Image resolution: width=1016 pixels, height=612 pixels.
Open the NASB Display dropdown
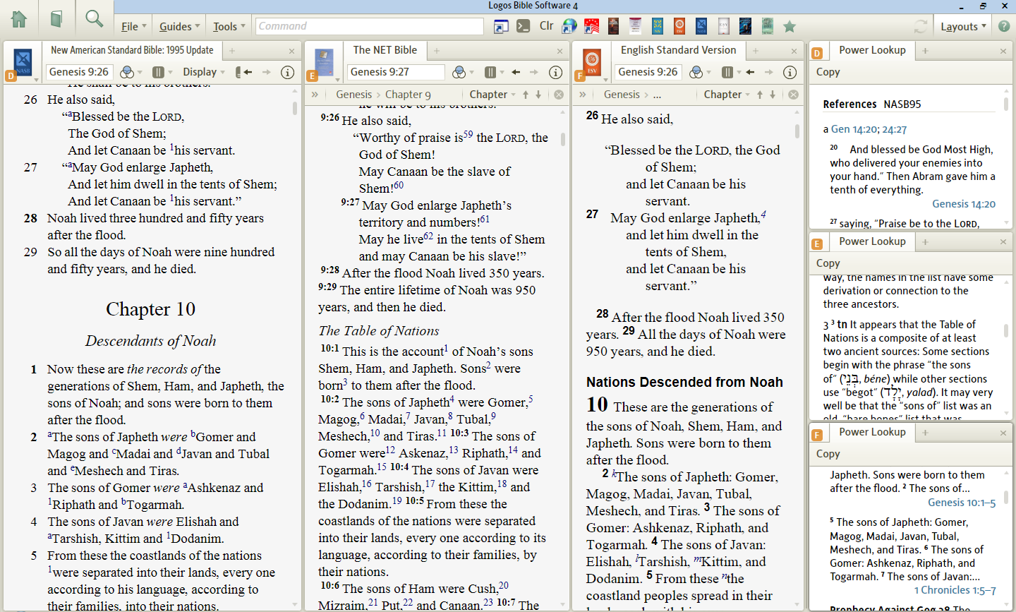pyautogui.click(x=204, y=72)
